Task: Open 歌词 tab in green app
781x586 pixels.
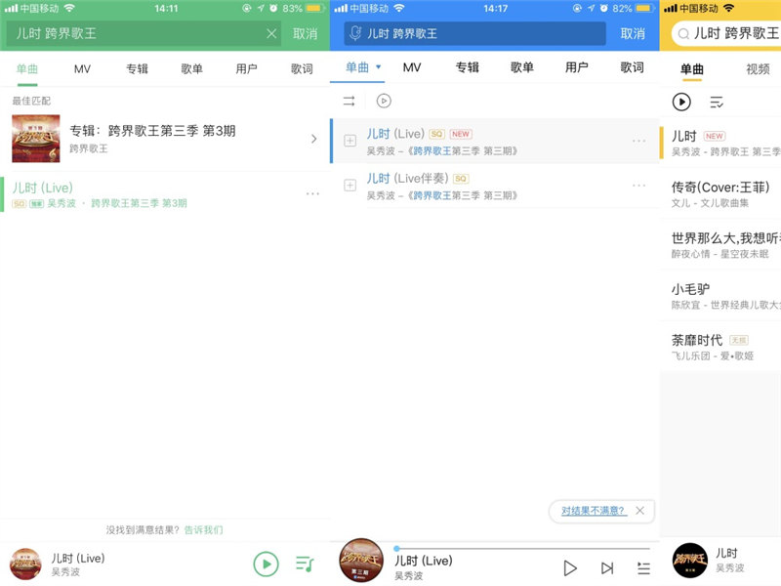Action: click(x=302, y=68)
